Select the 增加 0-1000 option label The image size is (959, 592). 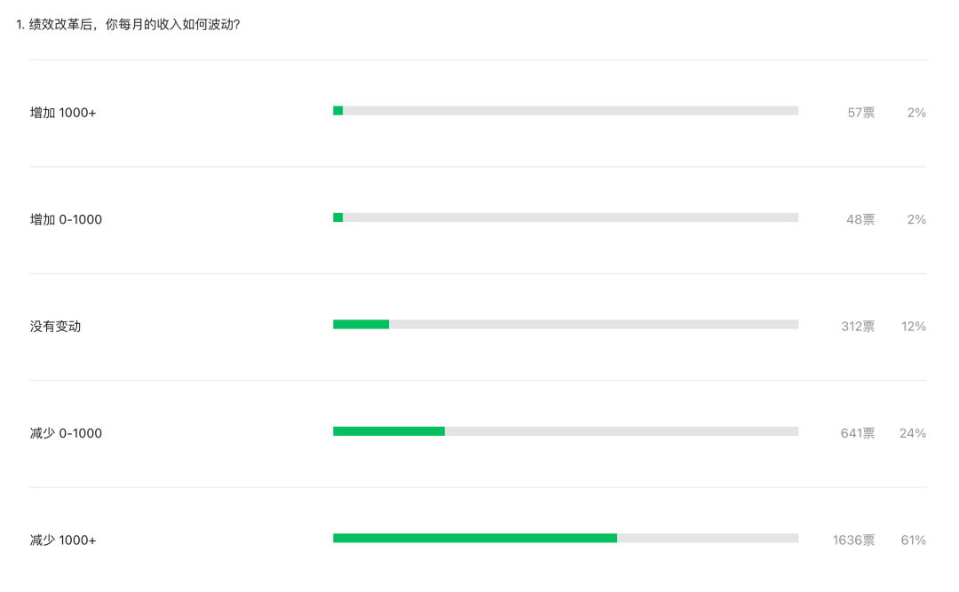pyautogui.click(x=66, y=219)
